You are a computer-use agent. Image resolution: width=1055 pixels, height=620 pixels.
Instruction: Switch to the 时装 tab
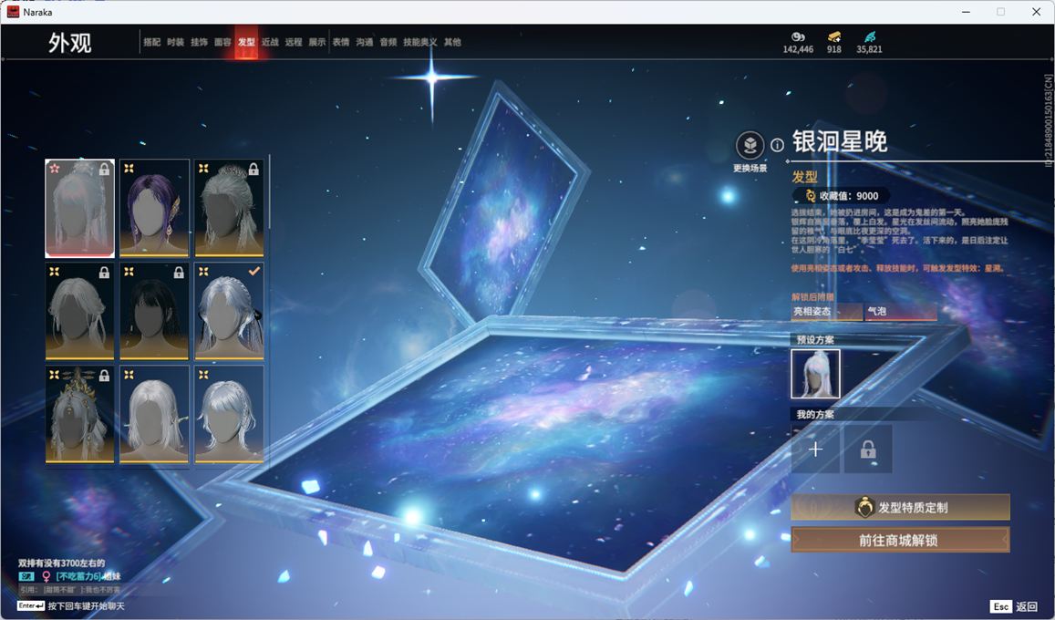tap(176, 42)
